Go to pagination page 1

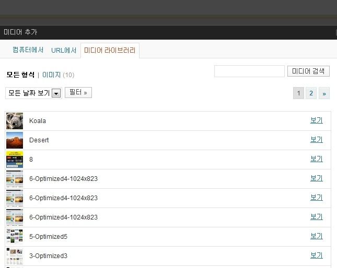298,93
